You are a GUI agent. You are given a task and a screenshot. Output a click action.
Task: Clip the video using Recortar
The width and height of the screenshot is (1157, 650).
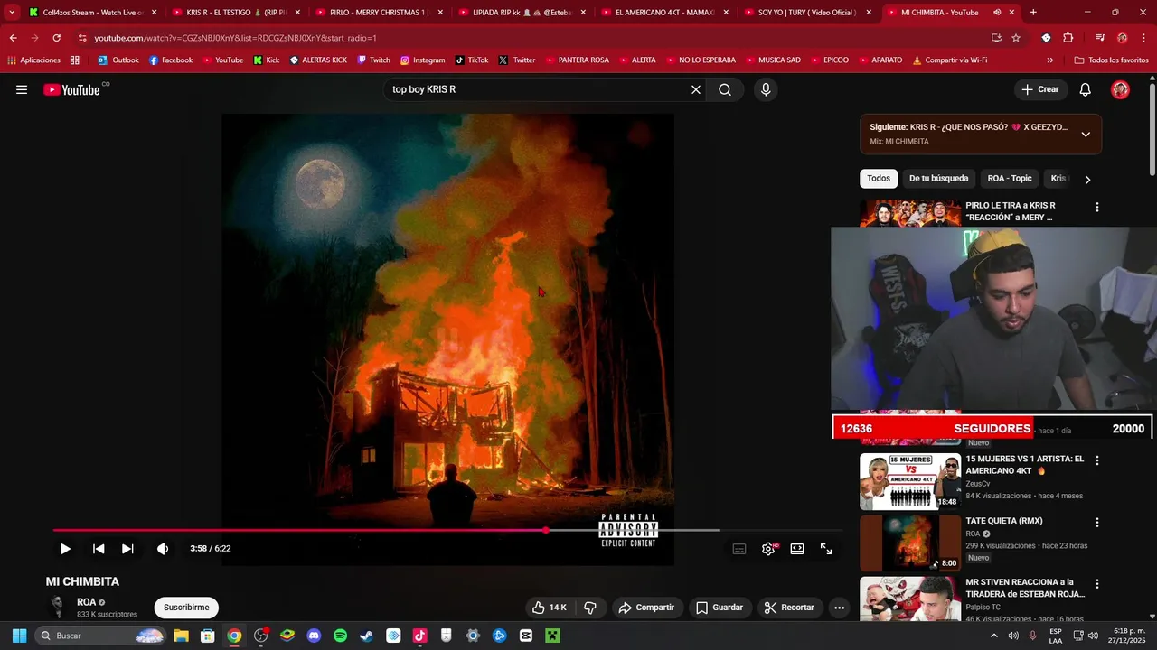click(x=789, y=608)
